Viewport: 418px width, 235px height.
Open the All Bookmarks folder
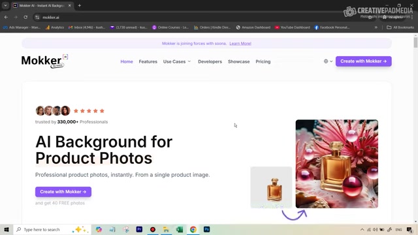point(400,27)
